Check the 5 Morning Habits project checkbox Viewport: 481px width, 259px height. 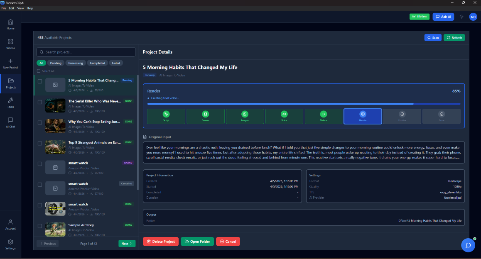click(40, 81)
